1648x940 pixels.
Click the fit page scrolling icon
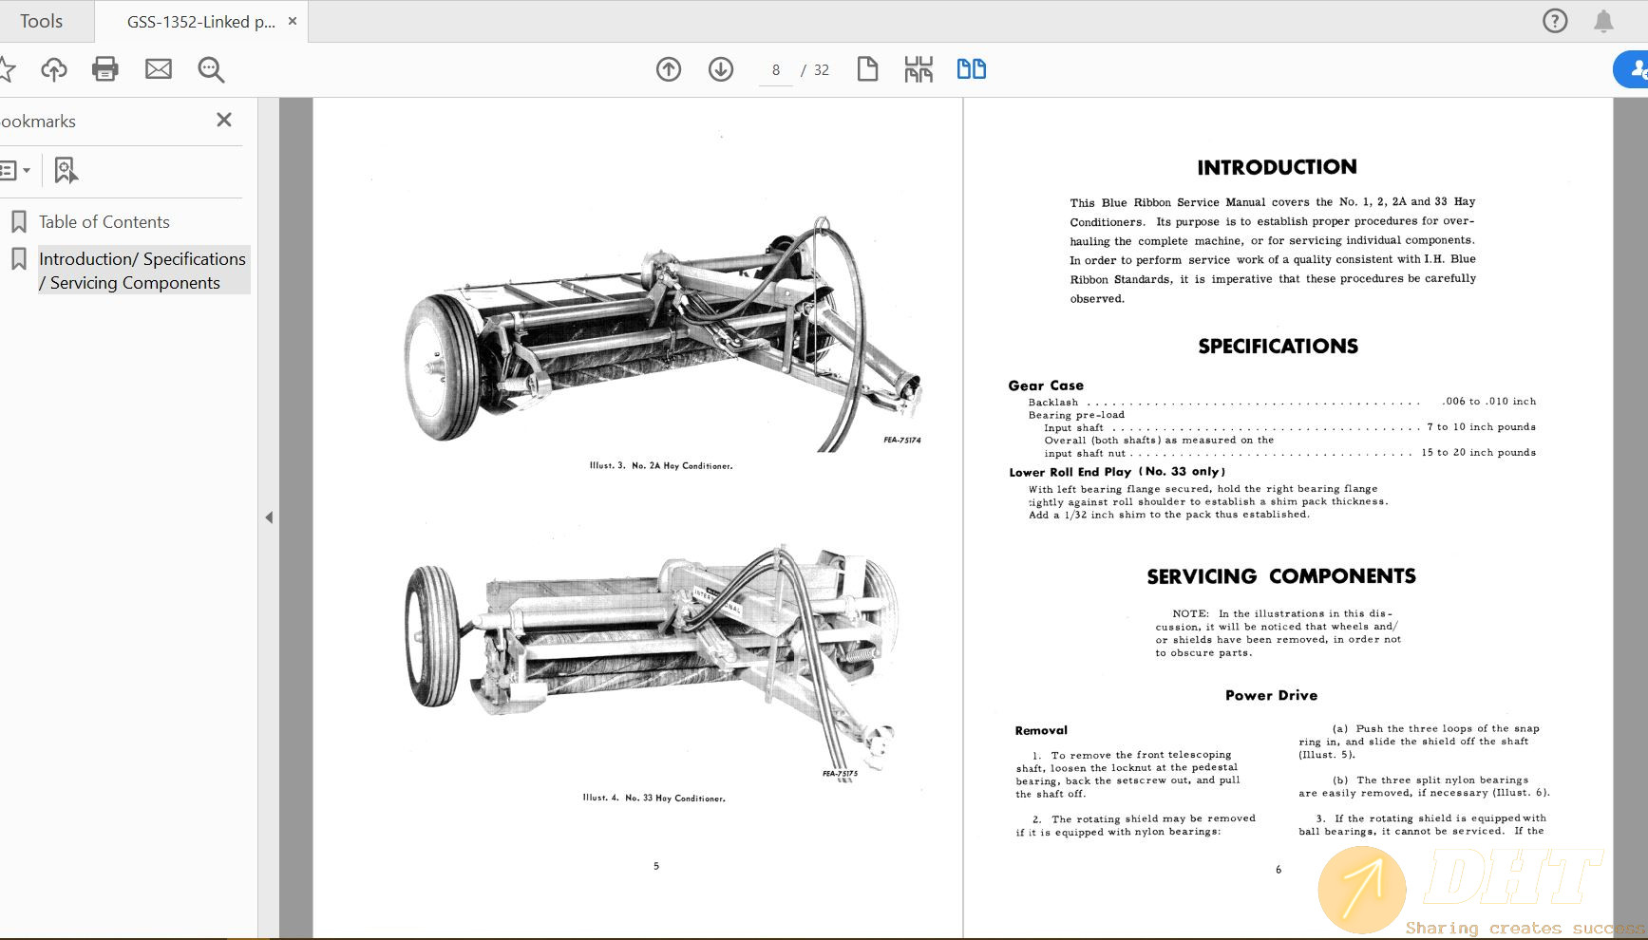tap(919, 69)
